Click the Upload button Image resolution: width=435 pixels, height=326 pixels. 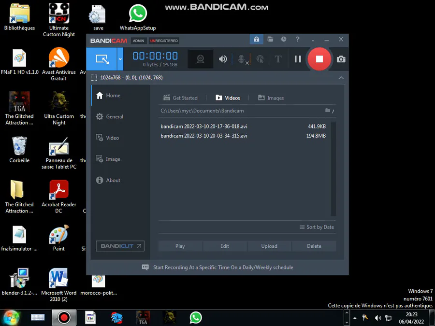pos(269,246)
